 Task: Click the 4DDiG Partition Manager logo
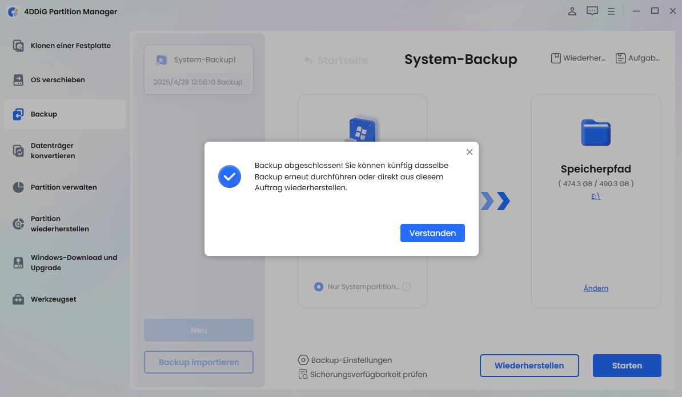[x=14, y=12]
